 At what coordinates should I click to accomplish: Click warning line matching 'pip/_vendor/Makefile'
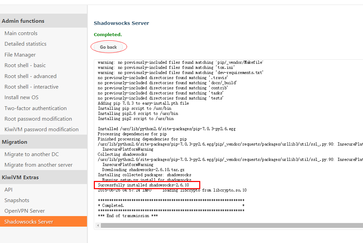[180, 62]
